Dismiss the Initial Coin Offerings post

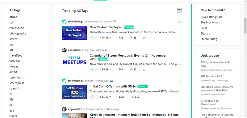[x=179, y=81]
